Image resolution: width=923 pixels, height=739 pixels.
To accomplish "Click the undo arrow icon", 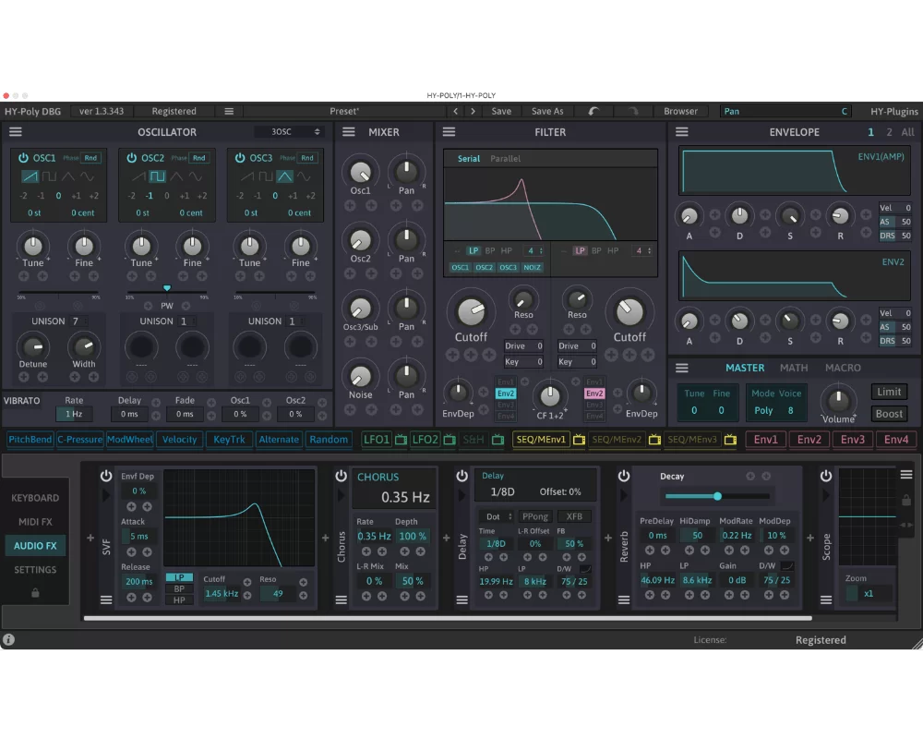I will click(593, 112).
